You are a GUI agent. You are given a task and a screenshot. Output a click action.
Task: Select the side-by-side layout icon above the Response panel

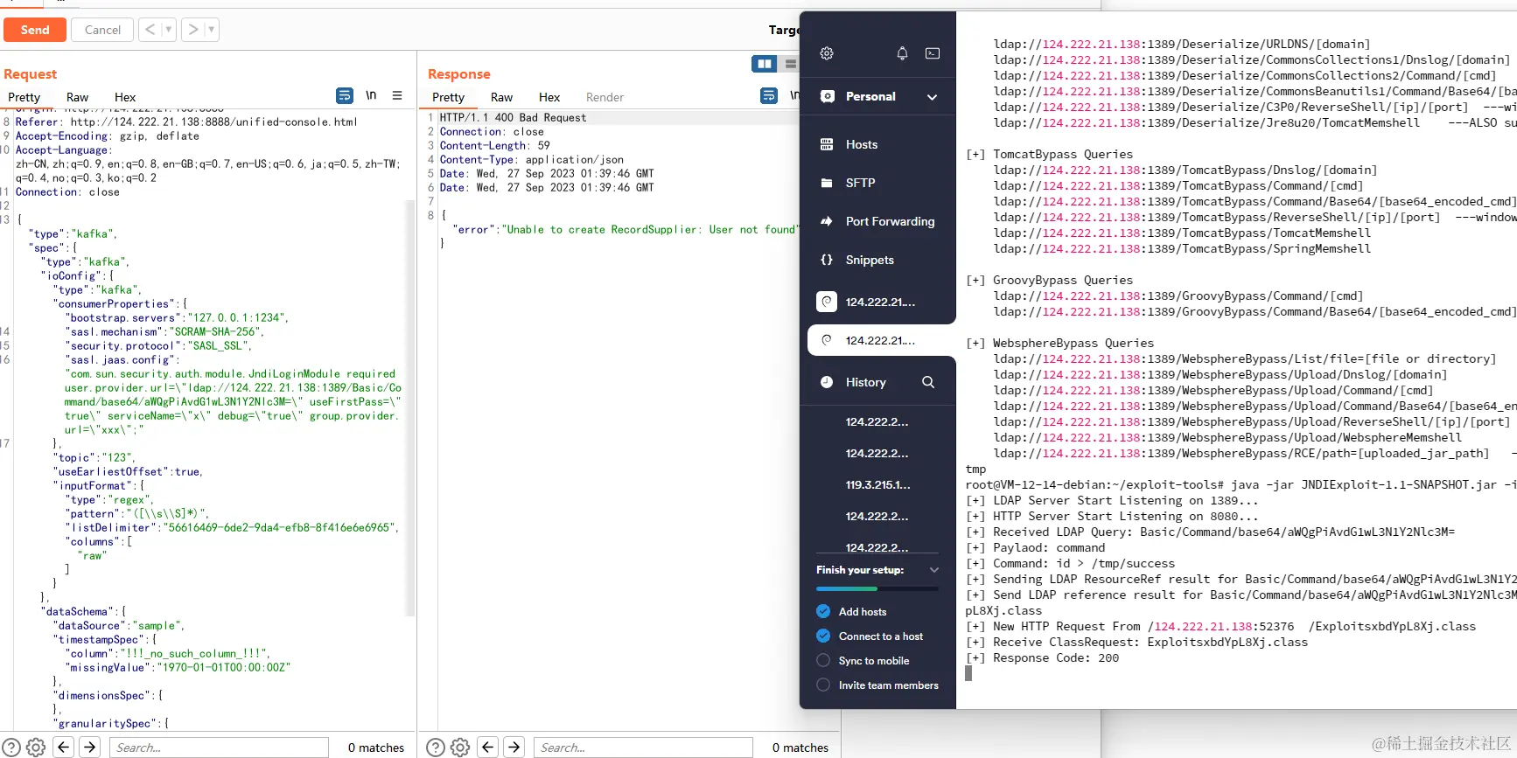point(765,64)
